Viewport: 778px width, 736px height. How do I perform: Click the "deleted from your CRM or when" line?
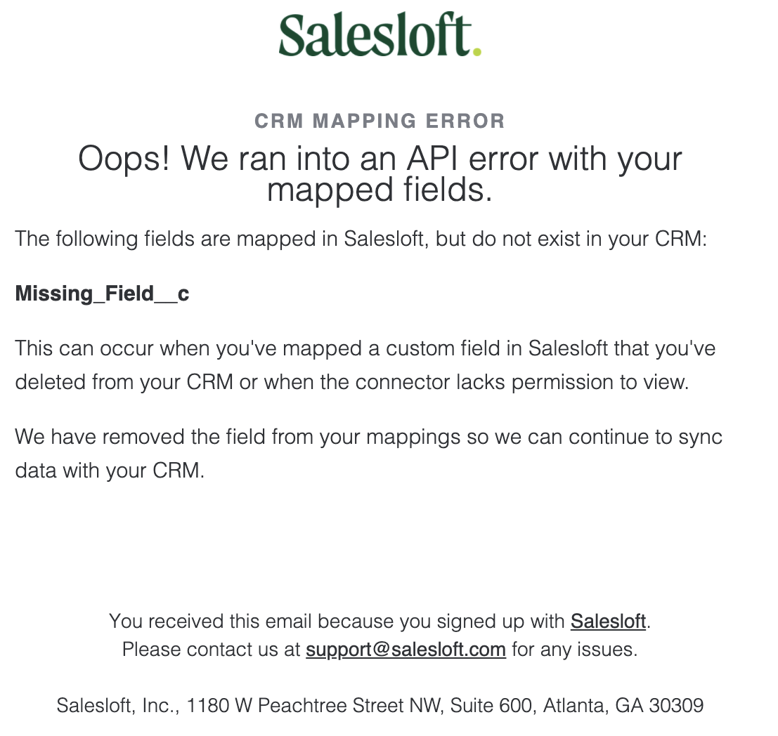(351, 382)
